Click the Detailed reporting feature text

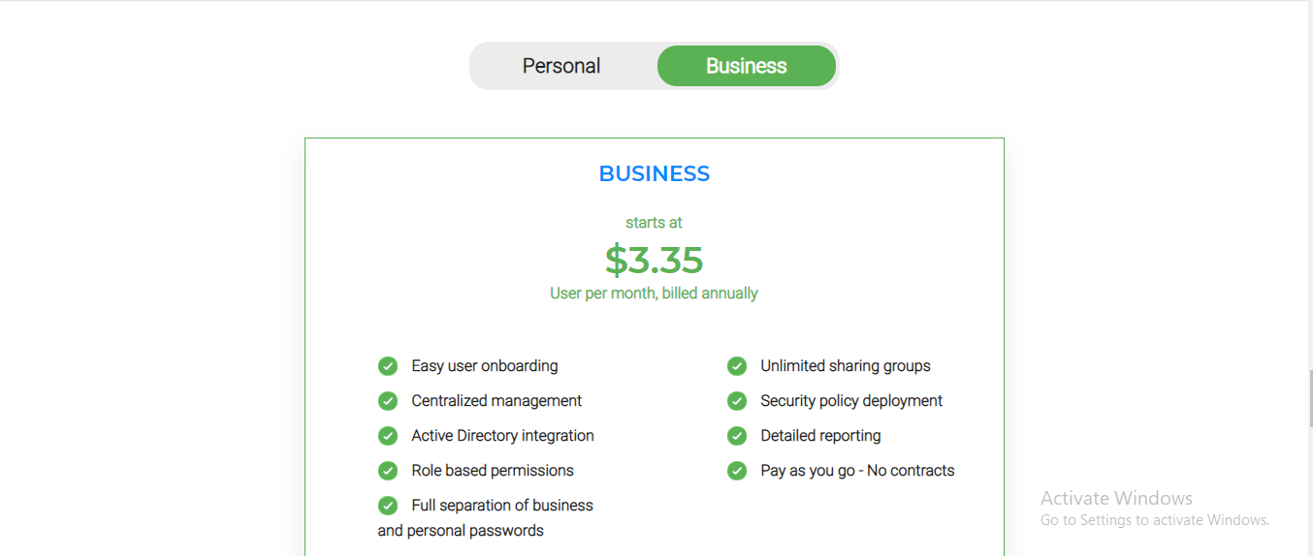point(820,436)
